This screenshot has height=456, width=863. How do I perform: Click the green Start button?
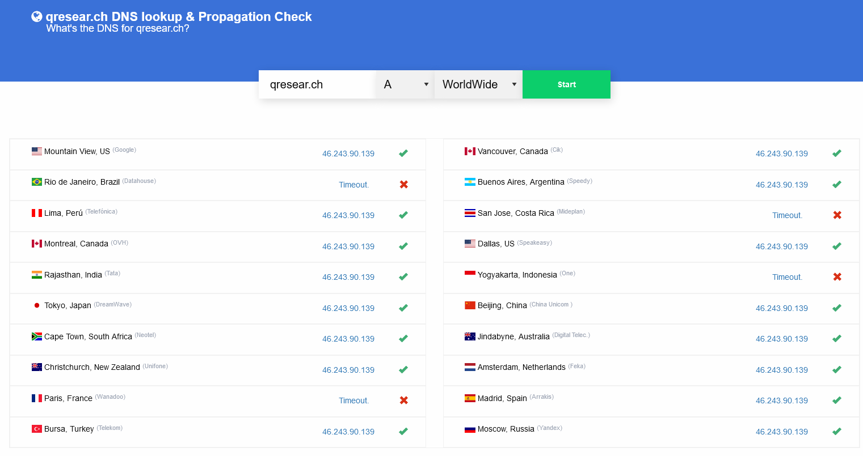(566, 84)
